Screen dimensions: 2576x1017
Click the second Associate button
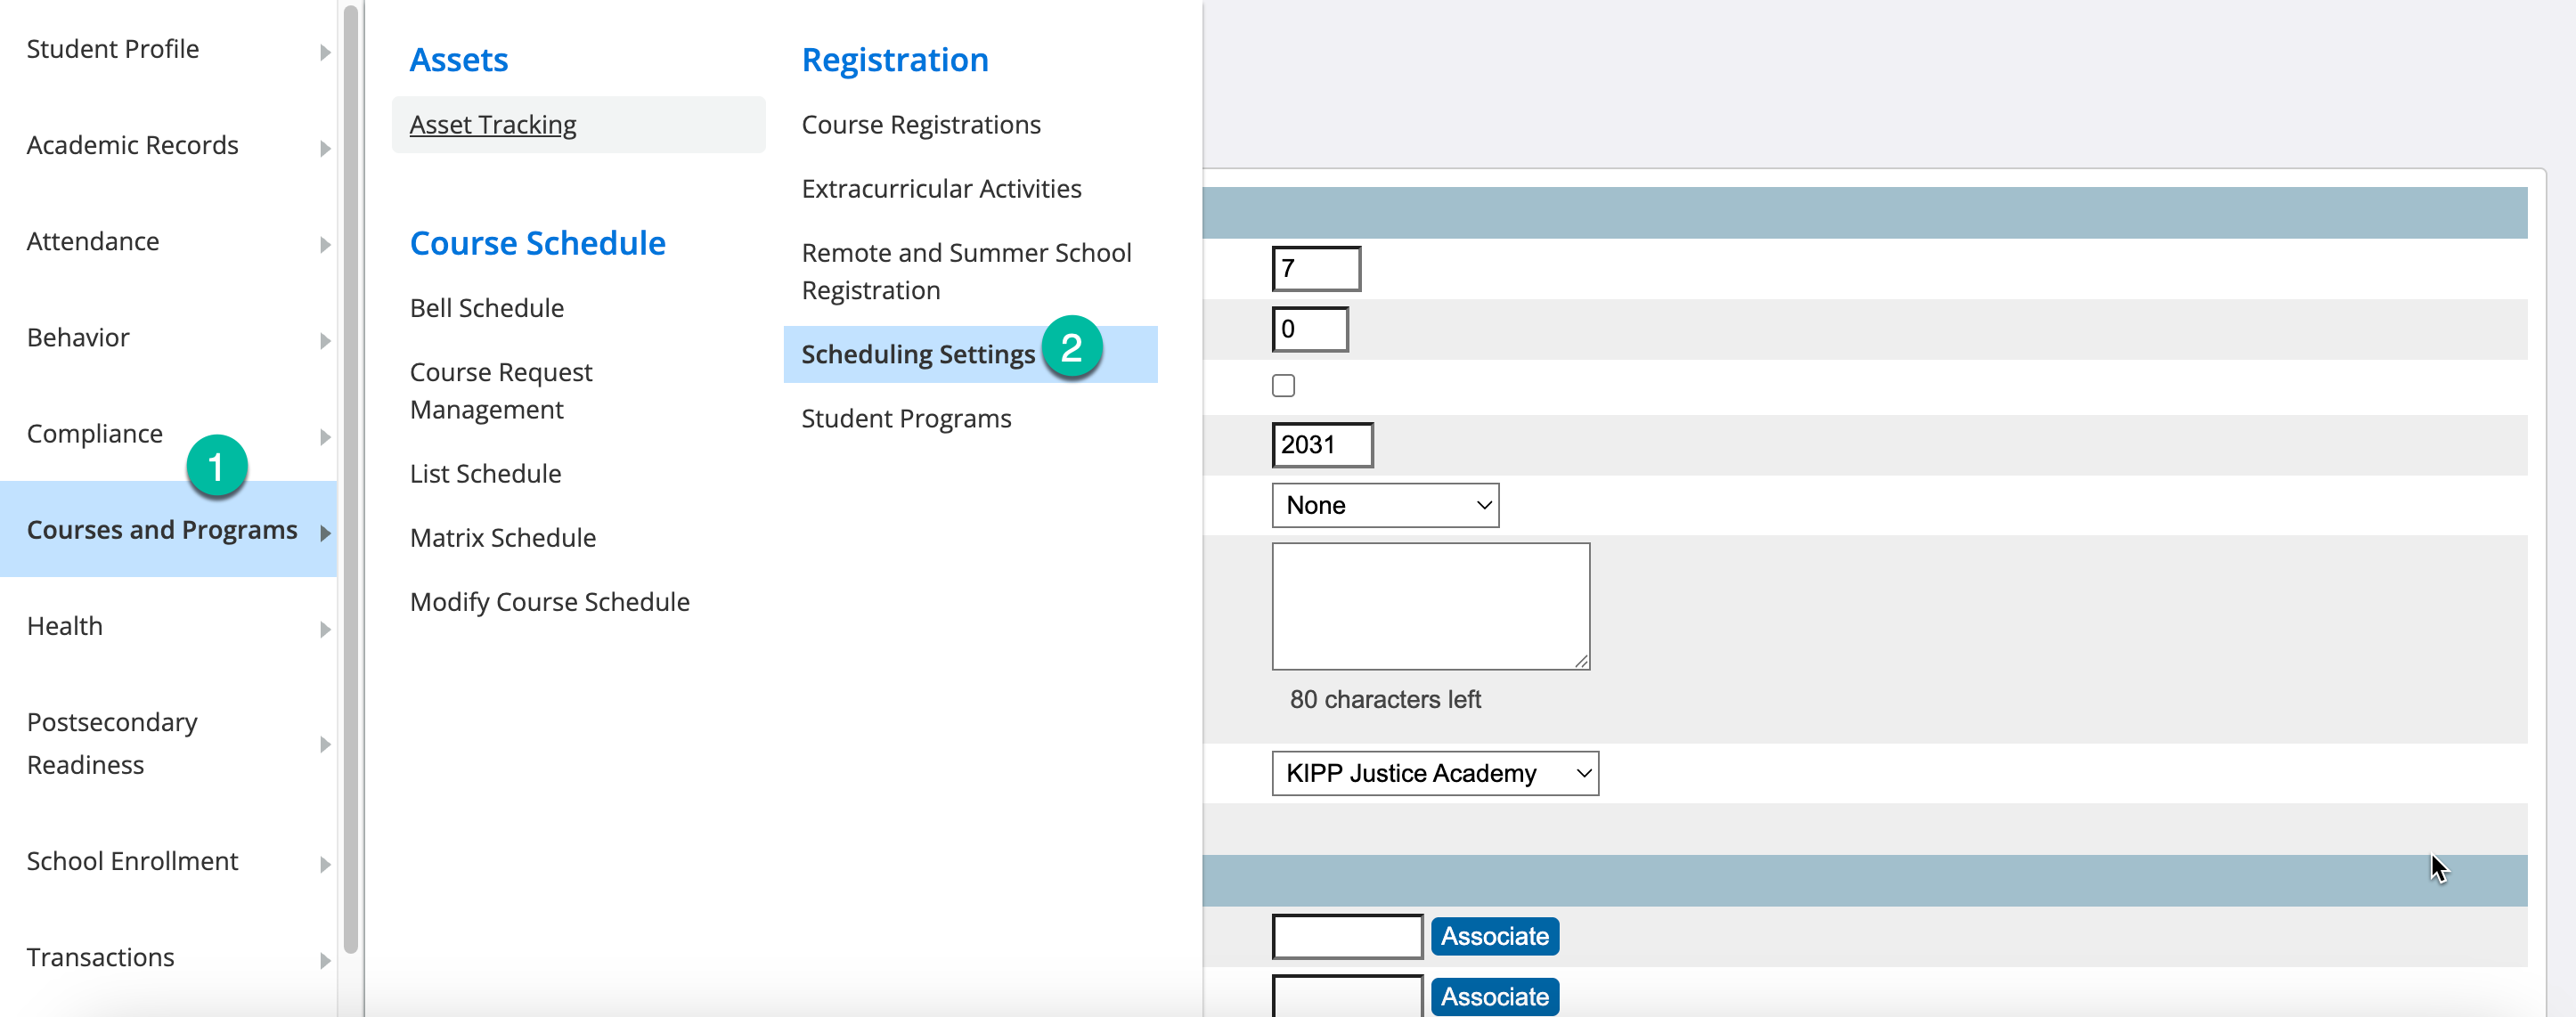(x=1494, y=996)
